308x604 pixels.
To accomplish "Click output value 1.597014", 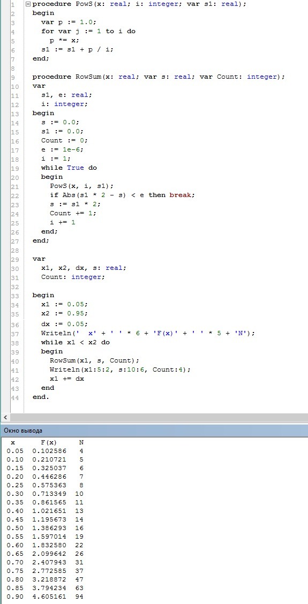I will pyautogui.click(x=49, y=537).
